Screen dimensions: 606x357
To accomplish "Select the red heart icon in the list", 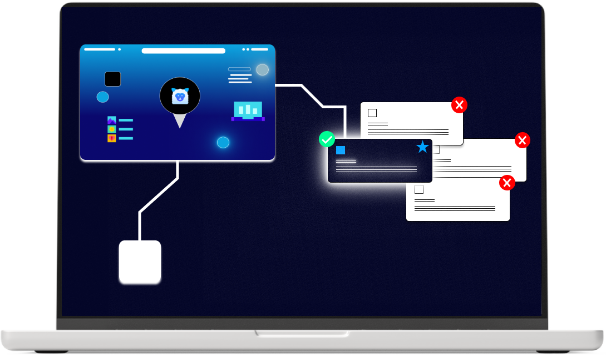I will click(x=111, y=138).
